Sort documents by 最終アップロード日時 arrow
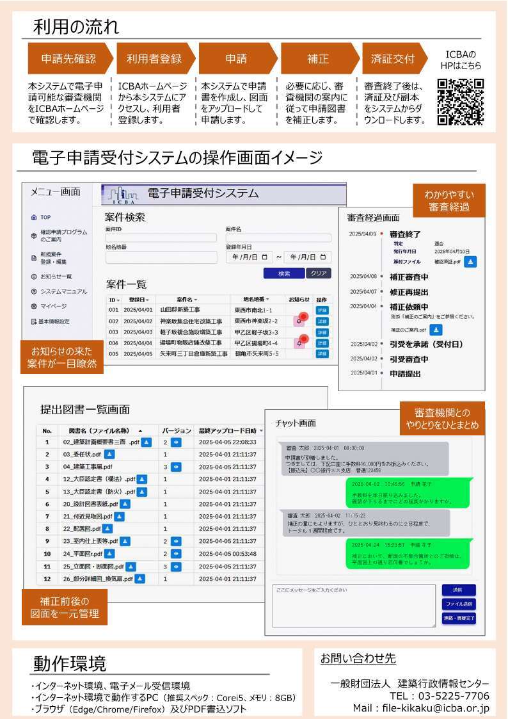508x719 pixels. click(x=261, y=431)
